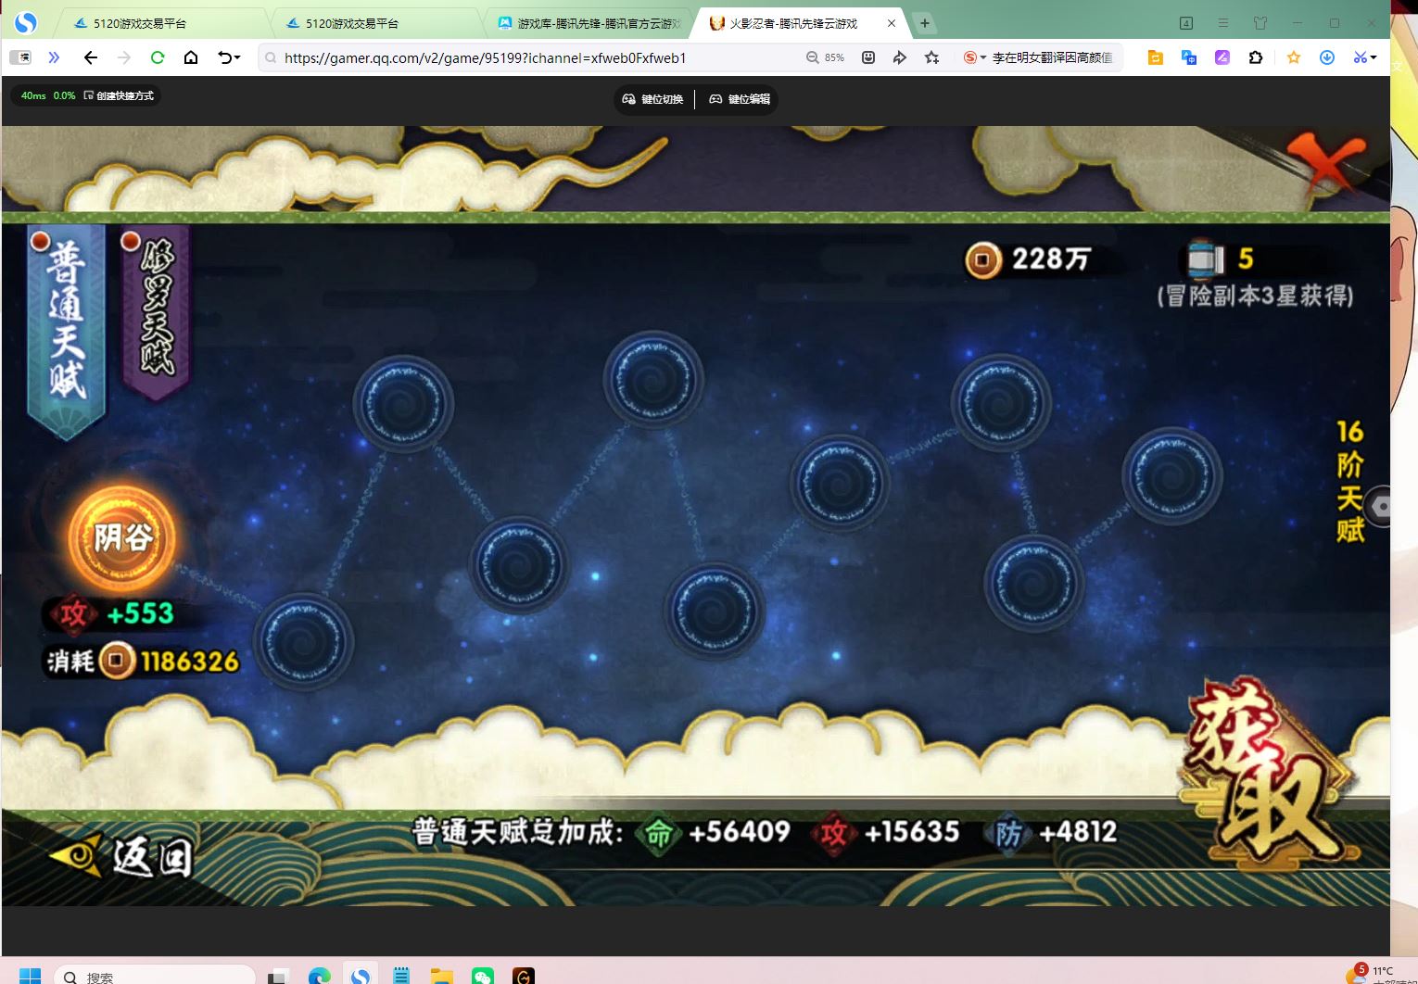Open the 键位编辑 key editor

click(x=740, y=99)
